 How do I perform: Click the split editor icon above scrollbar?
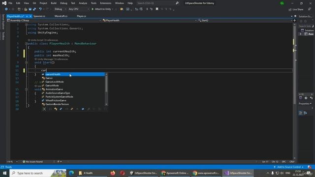(x=295, y=21)
